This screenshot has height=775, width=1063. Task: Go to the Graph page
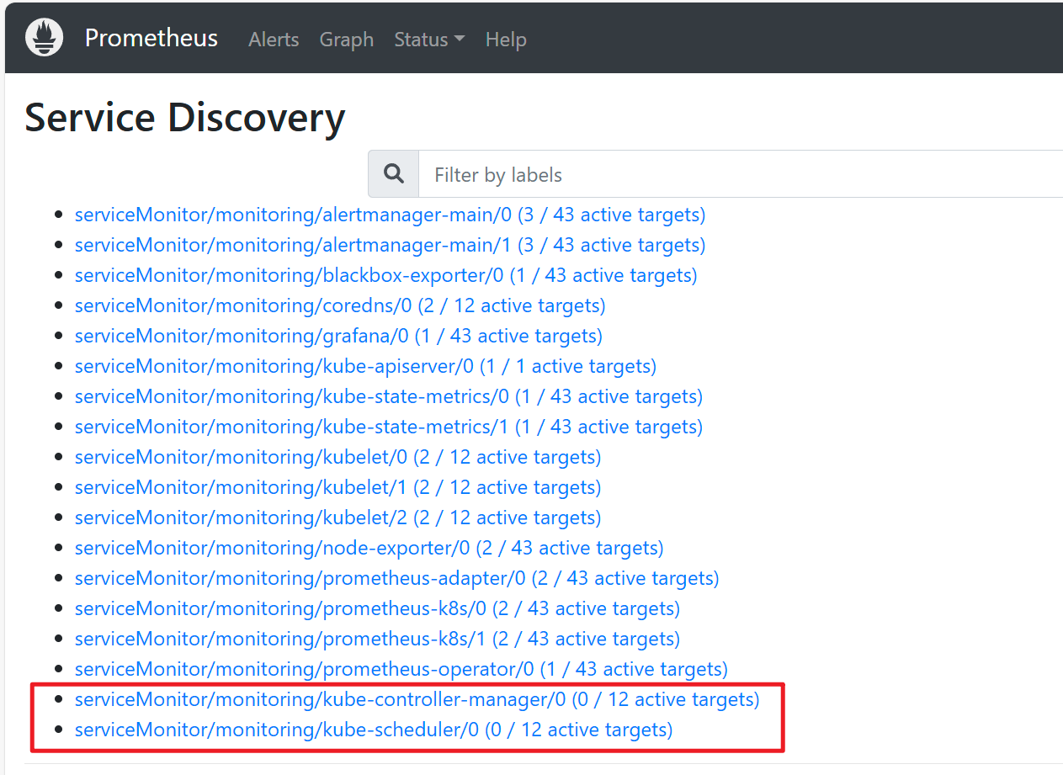click(346, 40)
